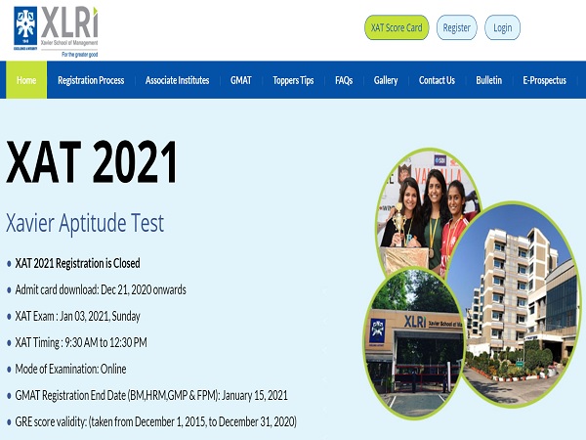Open the XAT Score Card button

(397, 27)
